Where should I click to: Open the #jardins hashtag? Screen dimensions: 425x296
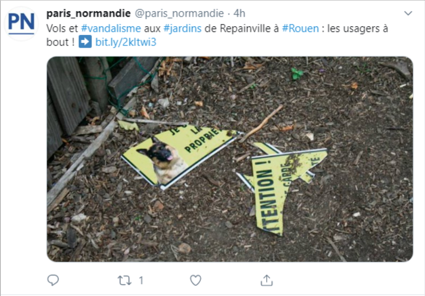[x=182, y=28]
